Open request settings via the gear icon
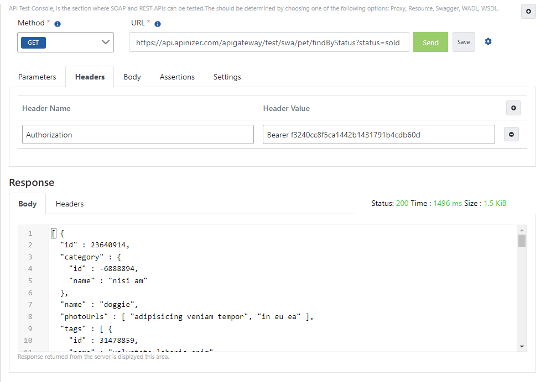The width and height of the screenshot is (546, 382). (488, 42)
